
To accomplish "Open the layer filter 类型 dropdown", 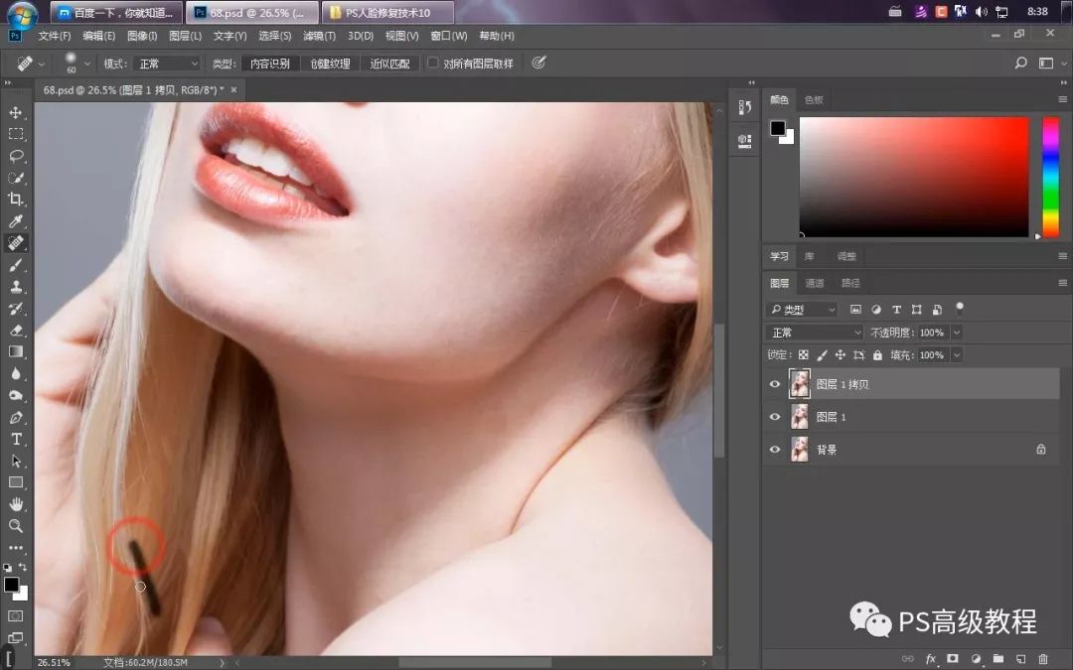I will [x=804, y=310].
